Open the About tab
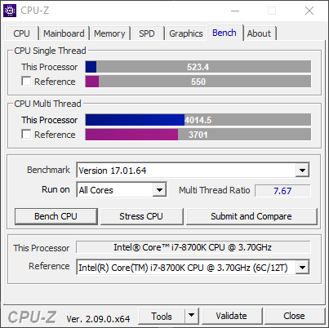 pyautogui.click(x=259, y=33)
